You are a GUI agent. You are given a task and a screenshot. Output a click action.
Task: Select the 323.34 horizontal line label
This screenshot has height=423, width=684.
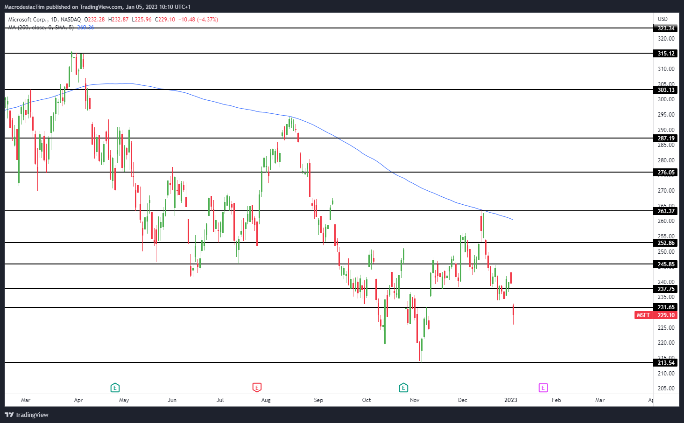coord(666,28)
